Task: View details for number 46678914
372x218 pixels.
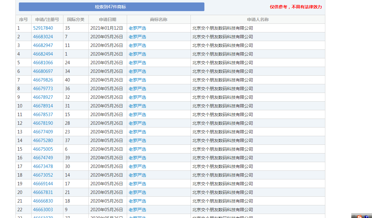Action: [43, 106]
